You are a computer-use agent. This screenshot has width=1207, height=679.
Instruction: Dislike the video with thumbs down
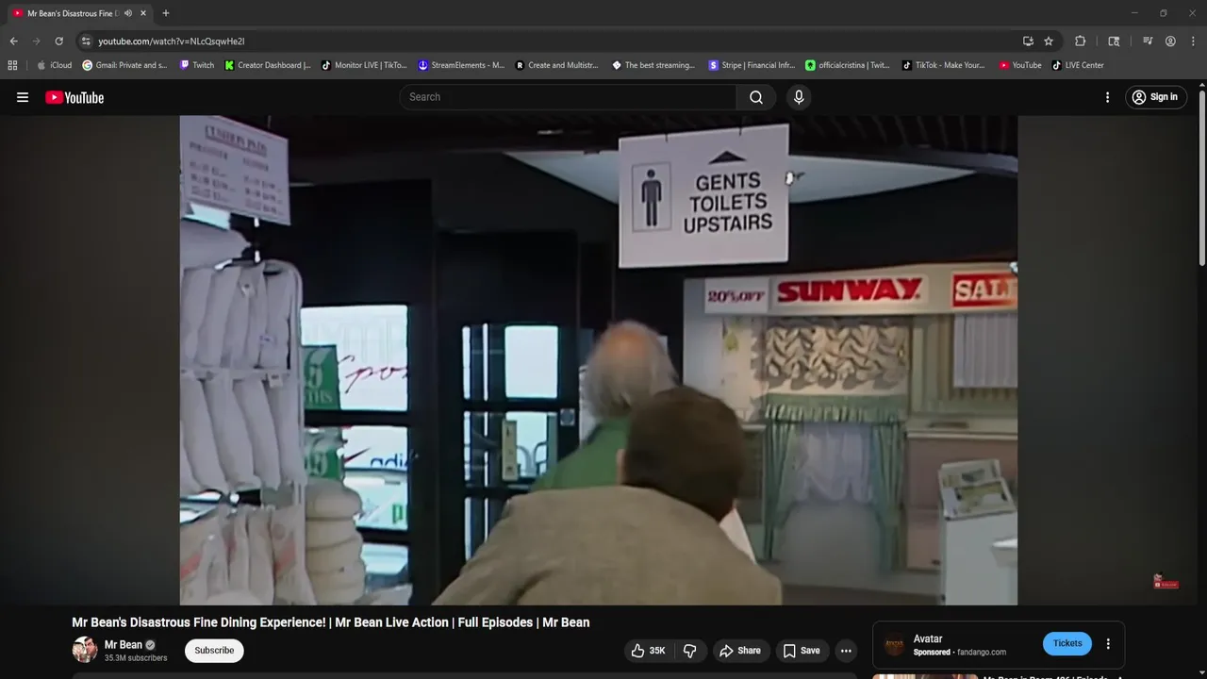point(690,651)
